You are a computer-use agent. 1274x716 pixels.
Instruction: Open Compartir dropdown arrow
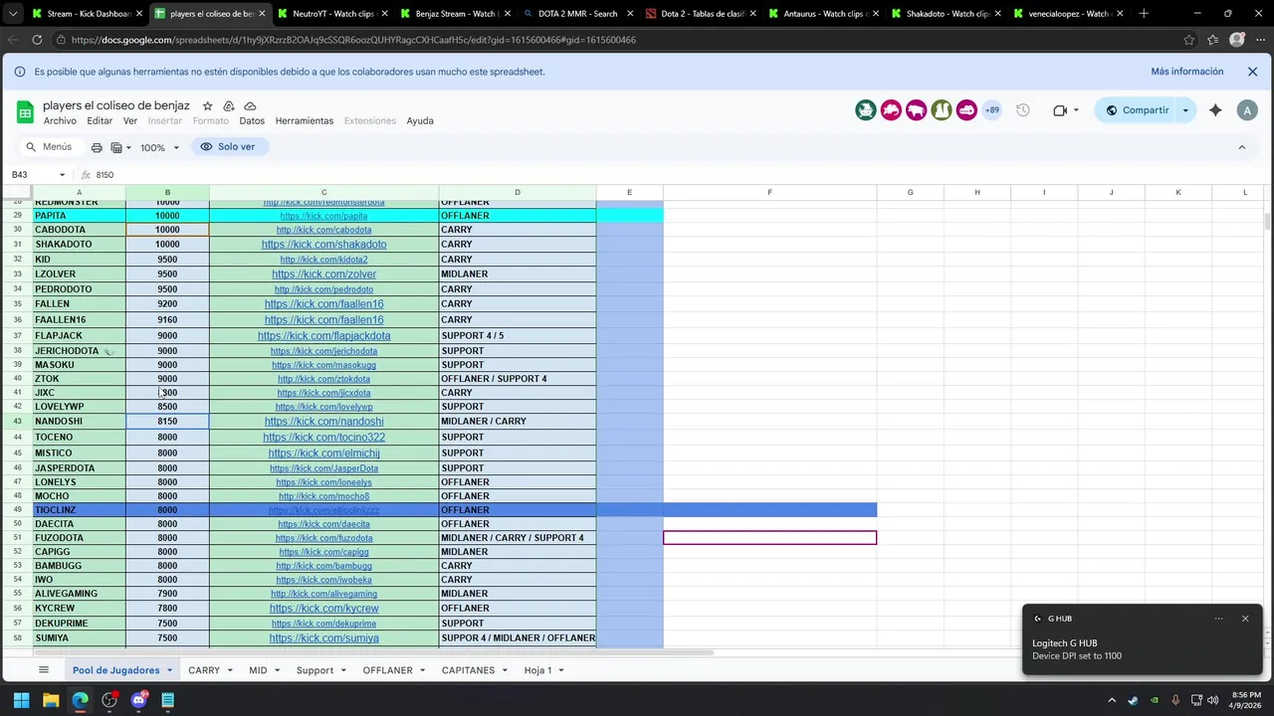[1185, 110]
